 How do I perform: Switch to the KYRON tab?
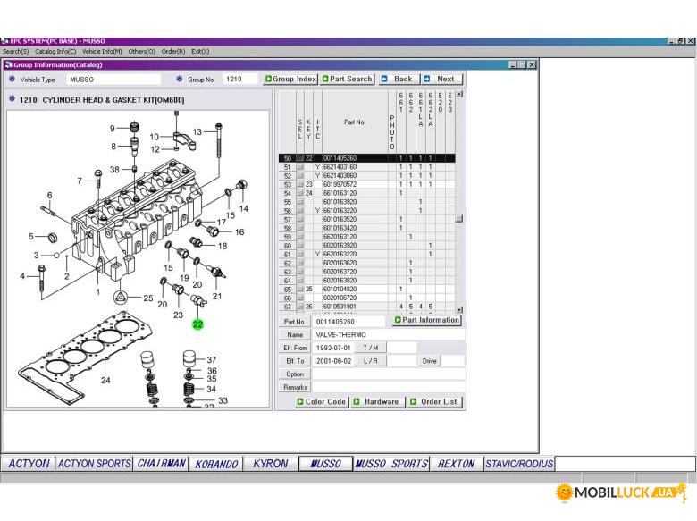[x=271, y=464]
